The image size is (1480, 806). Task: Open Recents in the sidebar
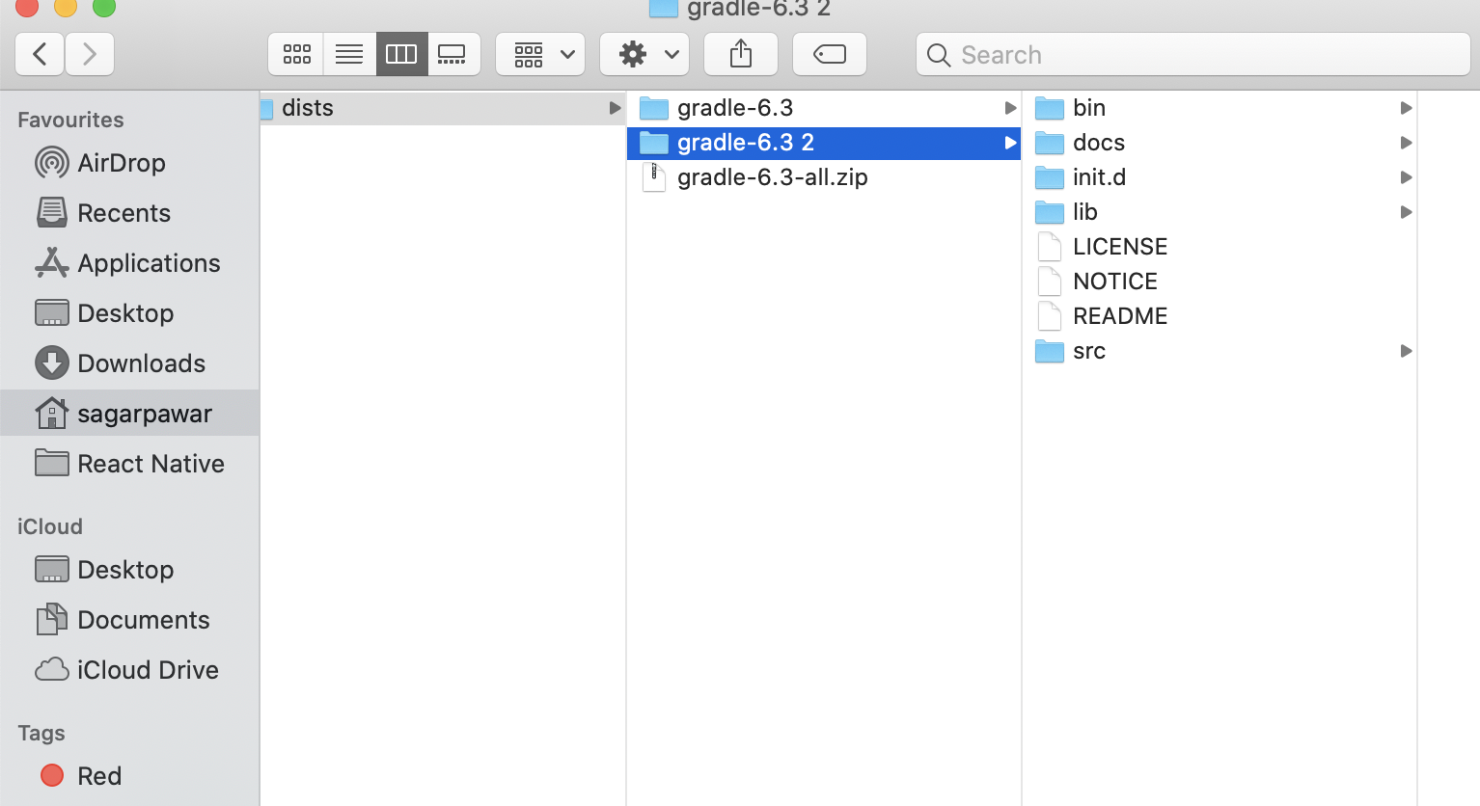click(x=123, y=213)
